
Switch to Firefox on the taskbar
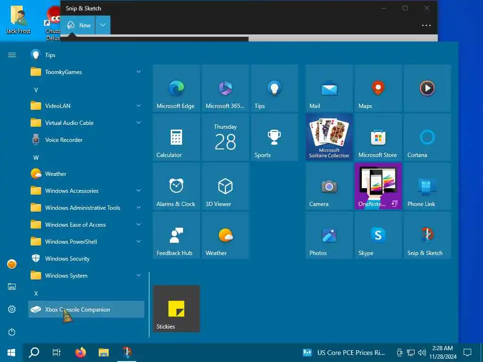point(81,353)
